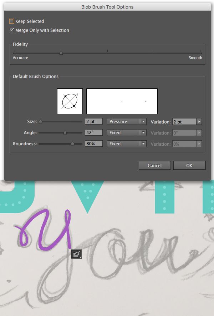Click the Size slider handle
This screenshot has height=316, width=214.
coord(40,122)
